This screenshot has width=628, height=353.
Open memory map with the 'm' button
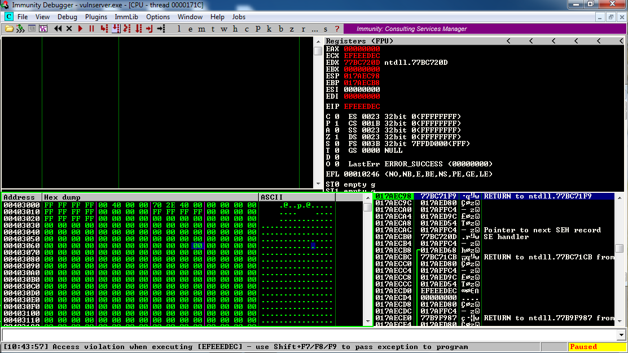201,29
